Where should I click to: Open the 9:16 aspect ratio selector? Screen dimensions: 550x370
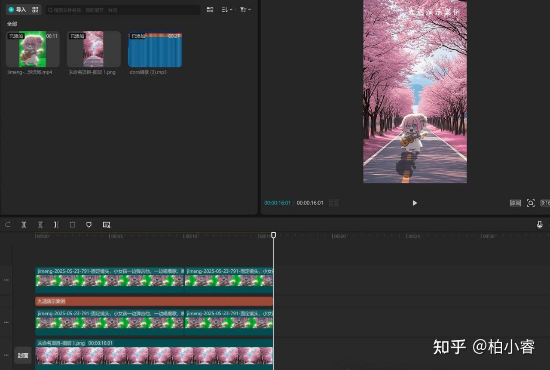click(x=545, y=203)
